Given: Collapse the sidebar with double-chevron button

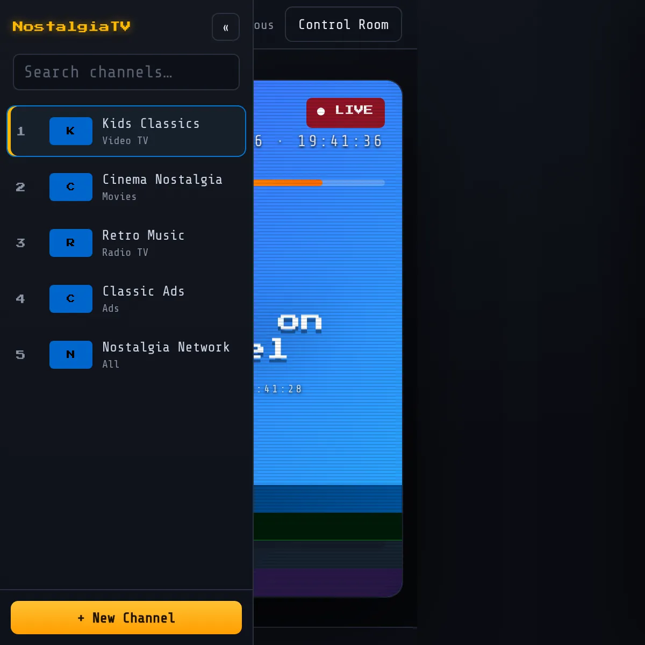Looking at the screenshot, I should [226, 27].
